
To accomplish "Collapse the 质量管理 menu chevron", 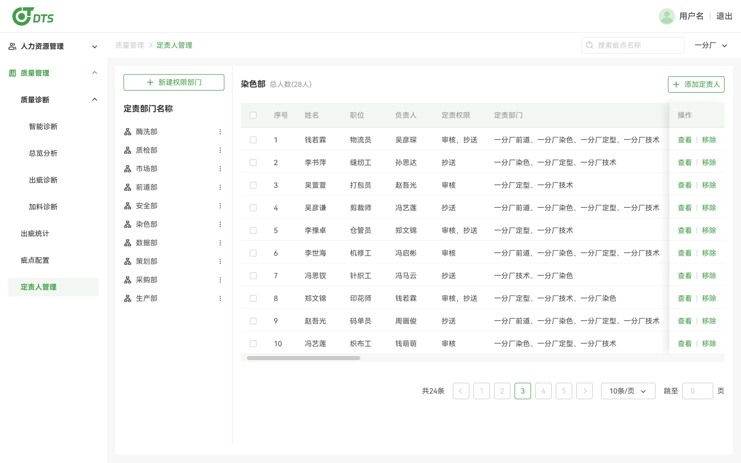I will click(95, 73).
